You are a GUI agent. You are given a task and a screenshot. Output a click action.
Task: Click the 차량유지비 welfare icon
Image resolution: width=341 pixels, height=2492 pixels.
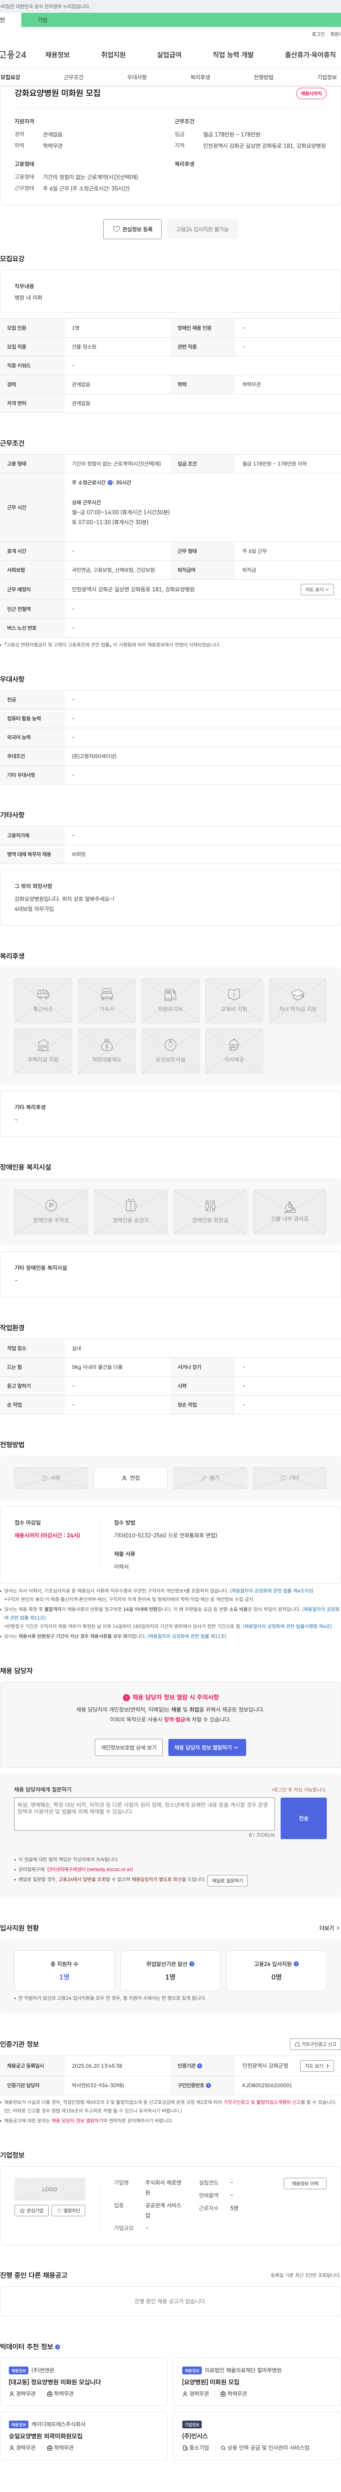pyautogui.click(x=170, y=1000)
